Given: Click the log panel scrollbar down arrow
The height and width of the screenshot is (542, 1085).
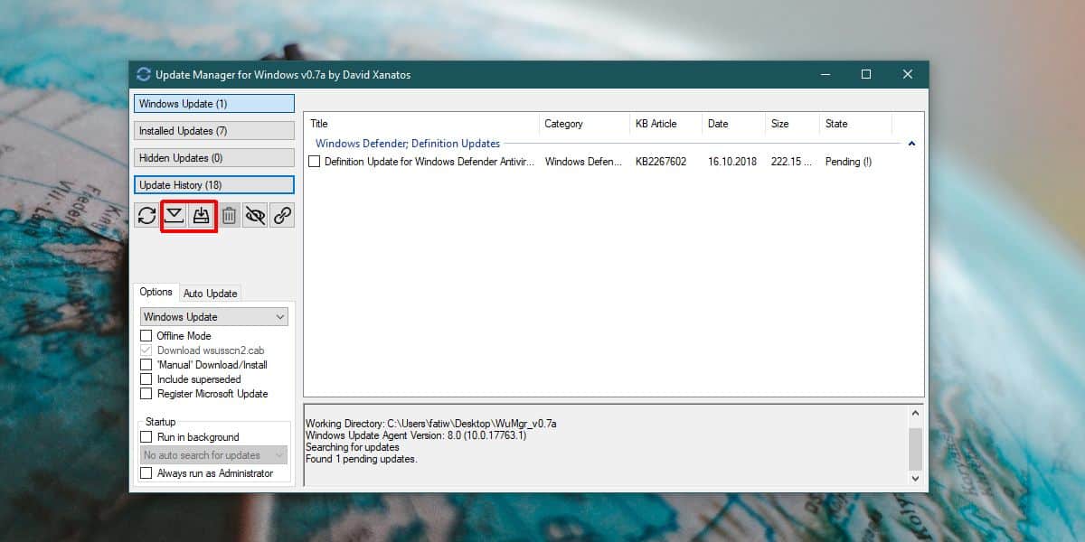Looking at the screenshot, I should 915,478.
